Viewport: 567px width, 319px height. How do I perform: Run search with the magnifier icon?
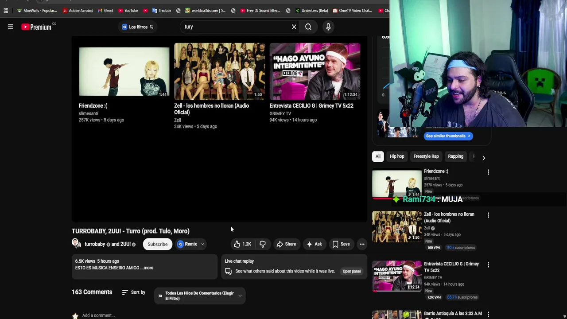coord(308,27)
